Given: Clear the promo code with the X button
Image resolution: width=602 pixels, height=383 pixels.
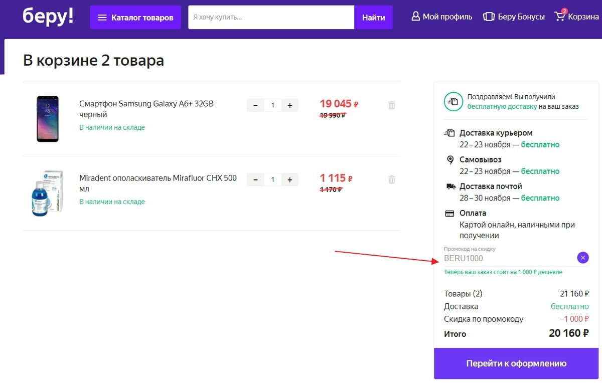Looking at the screenshot, I should (582, 258).
